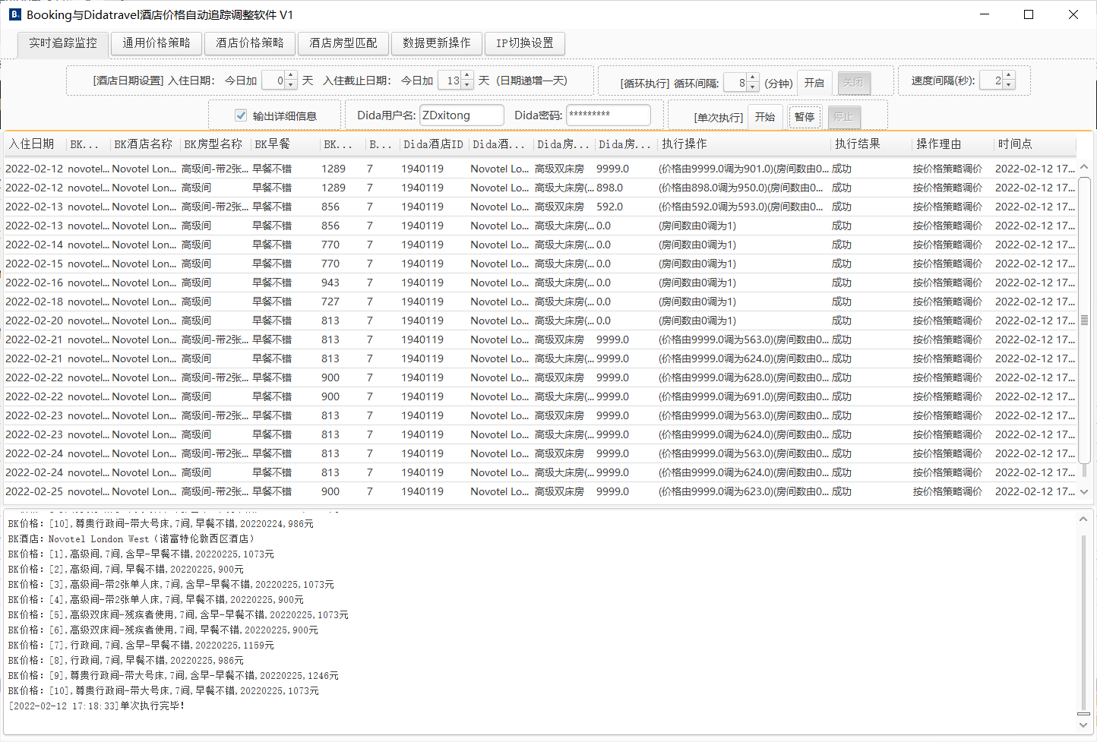Sort by the 执行操作 column header
The image size is (1097, 742).
tap(743, 144)
